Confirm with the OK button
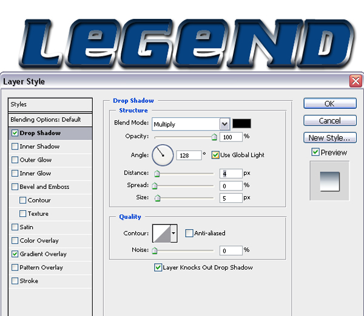The width and height of the screenshot is (364, 316). point(330,103)
